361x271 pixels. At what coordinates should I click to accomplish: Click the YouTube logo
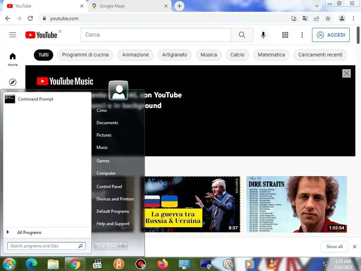coord(42,35)
